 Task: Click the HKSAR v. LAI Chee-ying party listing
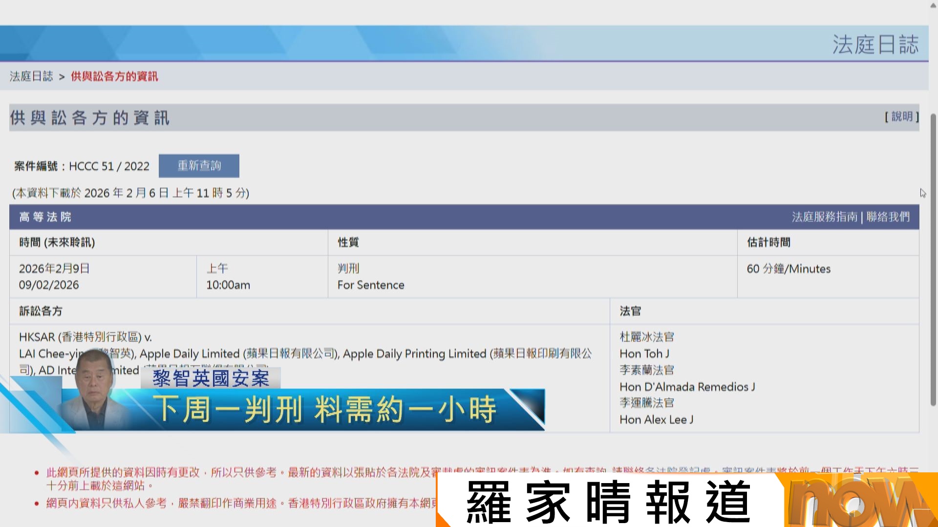85,337
